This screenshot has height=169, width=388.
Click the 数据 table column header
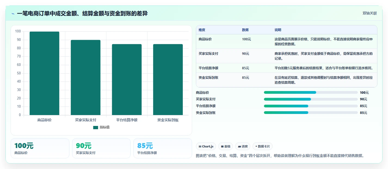pyautogui.click(x=245, y=30)
